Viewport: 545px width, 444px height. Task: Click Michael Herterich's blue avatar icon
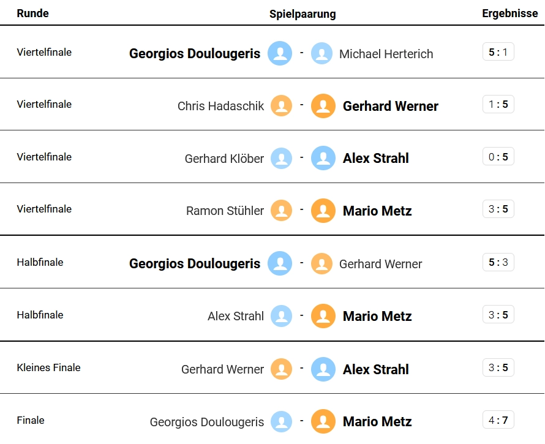[321, 53]
